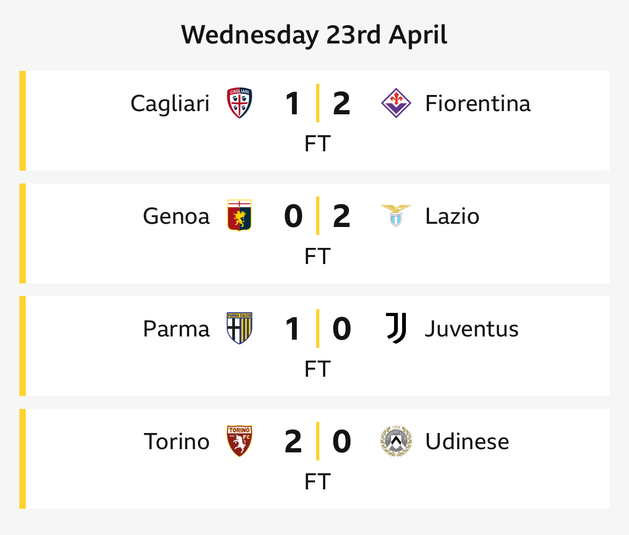Image resolution: width=629 pixels, height=535 pixels.
Task: Click the Torino team name
Action: 177,441
